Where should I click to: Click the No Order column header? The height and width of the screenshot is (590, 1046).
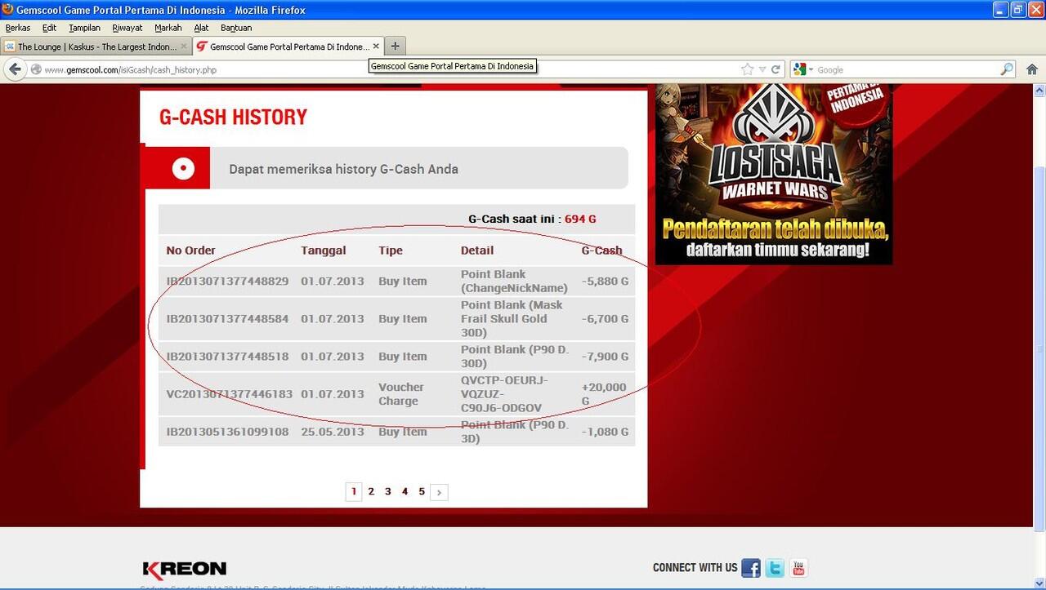point(190,251)
